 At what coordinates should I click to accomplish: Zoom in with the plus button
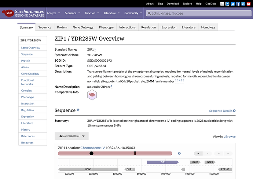[x=198, y=153]
